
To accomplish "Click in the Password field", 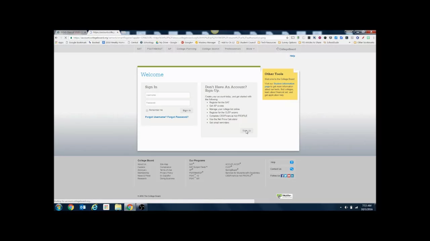I will tap(167, 103).
